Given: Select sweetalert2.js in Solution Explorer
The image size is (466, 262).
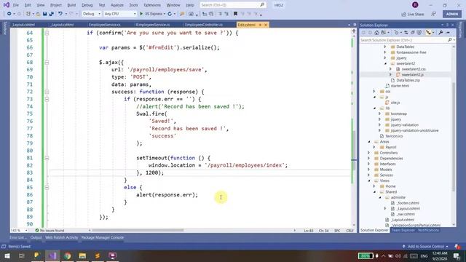Looking at the screenshot, I should click(413, 74).
